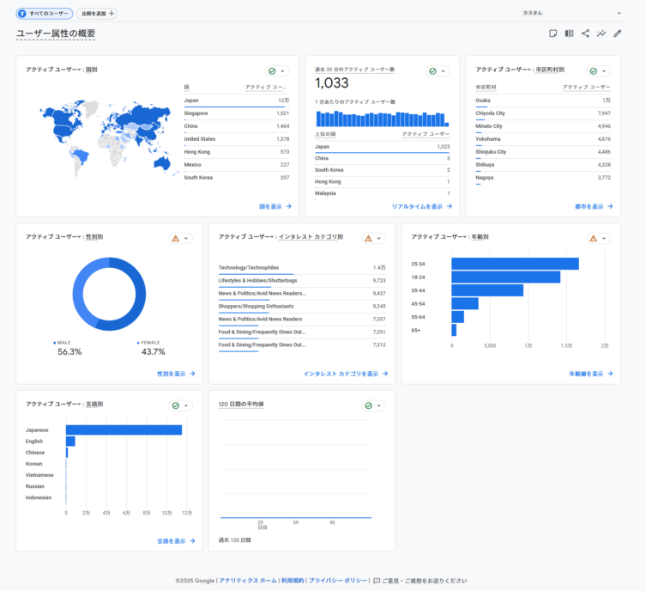Click the compare columns icon

pos(569,34)
